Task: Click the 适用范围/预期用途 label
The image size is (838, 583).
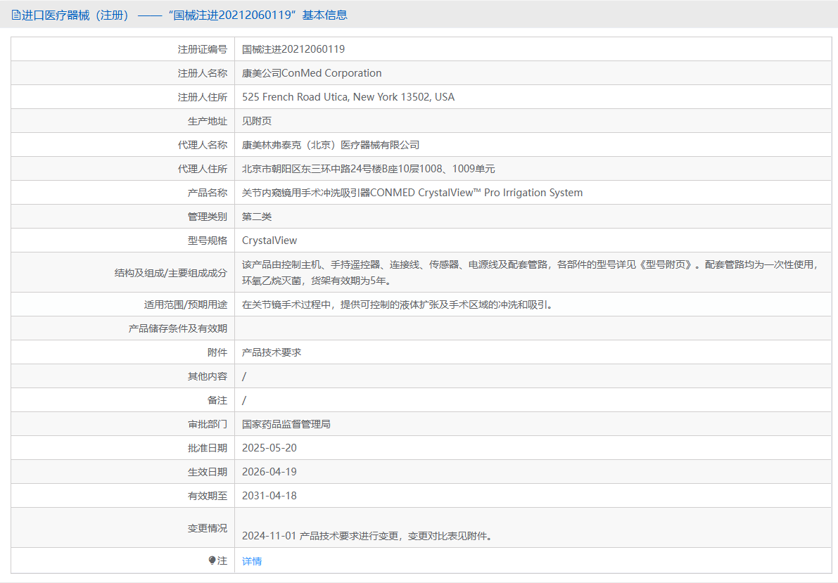Action: [x=186, y=305]
